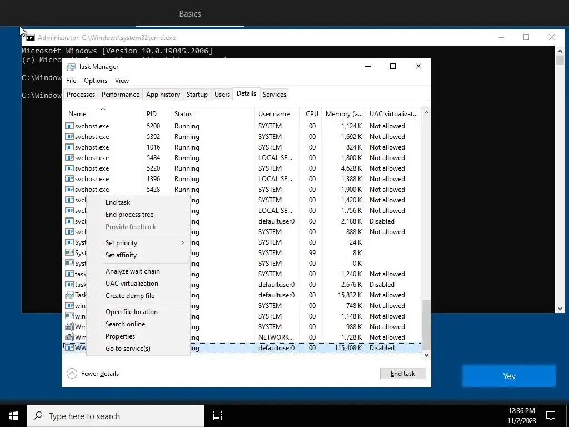Viewport: 569px width, 427px height.
Task: Choose Create dump file
Action: pyautogui.click(x=130, y=296)
